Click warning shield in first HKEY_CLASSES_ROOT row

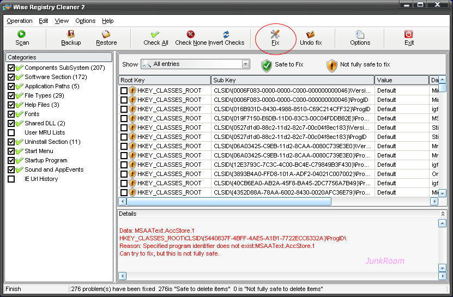coord(132,90)
